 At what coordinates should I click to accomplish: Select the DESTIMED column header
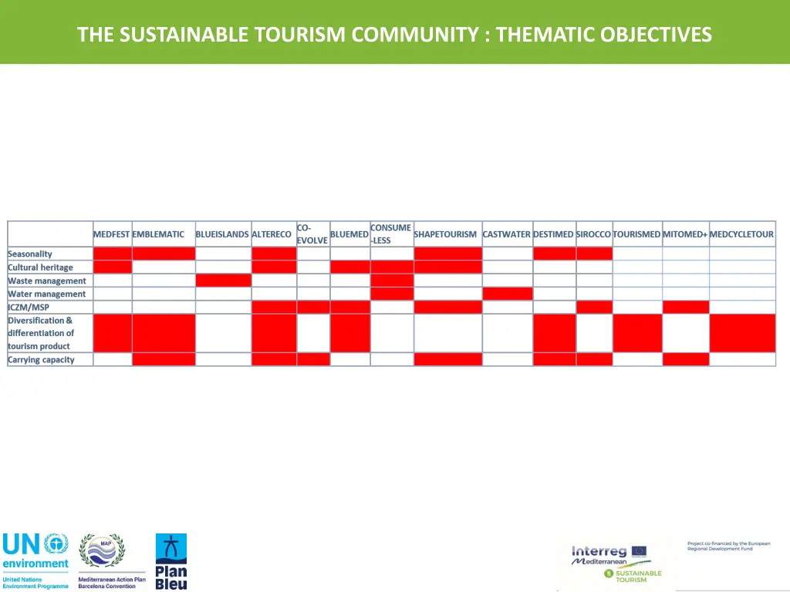(553, 234)
